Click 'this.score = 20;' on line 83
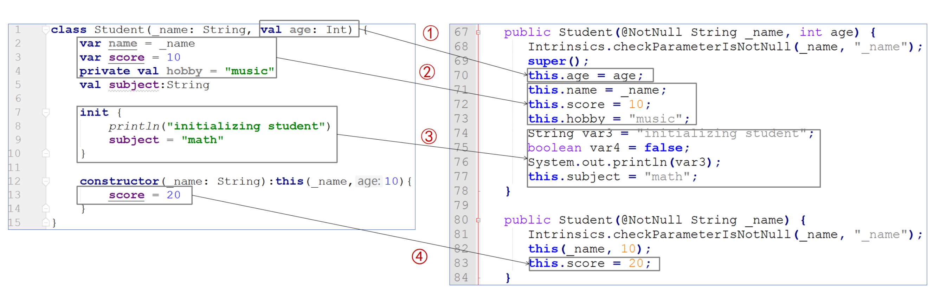This screenshot has width=940, height=301. pos(590,263)
